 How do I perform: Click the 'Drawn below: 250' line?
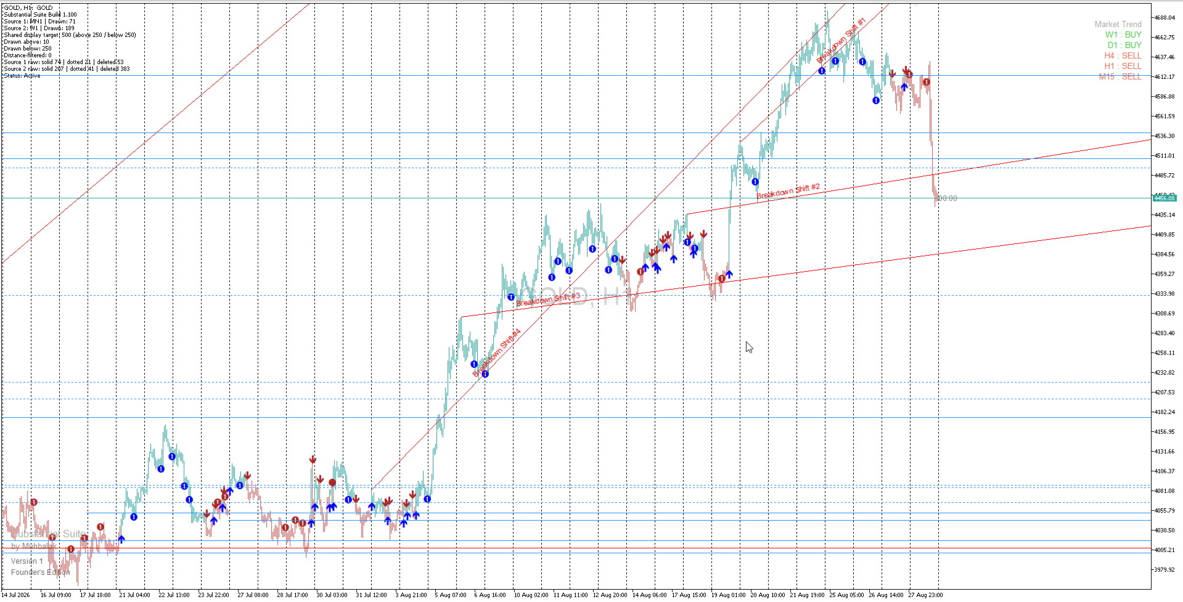[28, 49]
